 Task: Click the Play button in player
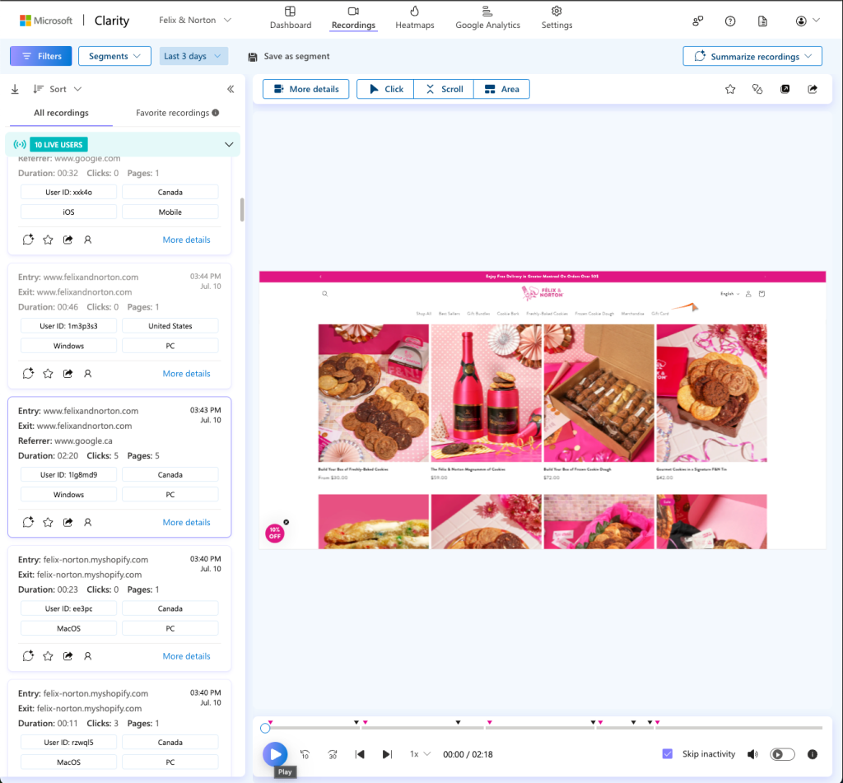(275, 753)
